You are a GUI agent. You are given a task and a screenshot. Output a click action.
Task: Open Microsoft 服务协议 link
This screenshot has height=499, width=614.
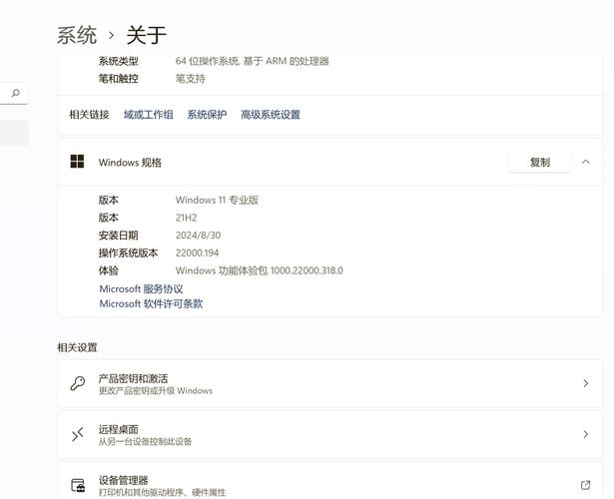(x=141, y=288)
